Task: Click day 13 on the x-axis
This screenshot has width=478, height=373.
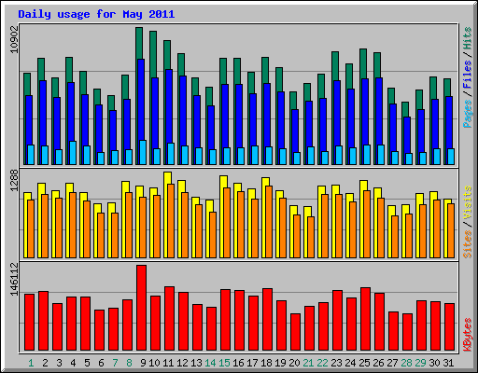Action: pos(196,363)
